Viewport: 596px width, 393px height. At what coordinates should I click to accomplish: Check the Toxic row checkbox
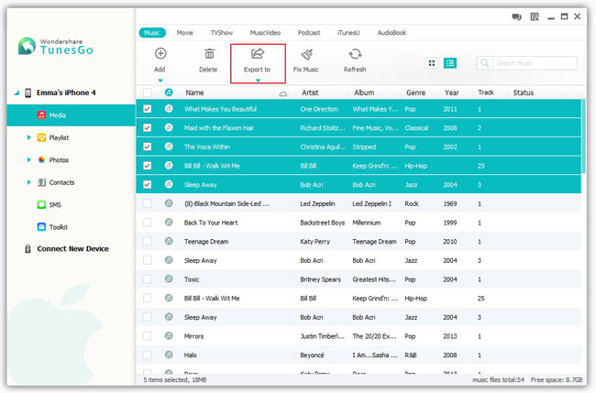pos(147,279)
